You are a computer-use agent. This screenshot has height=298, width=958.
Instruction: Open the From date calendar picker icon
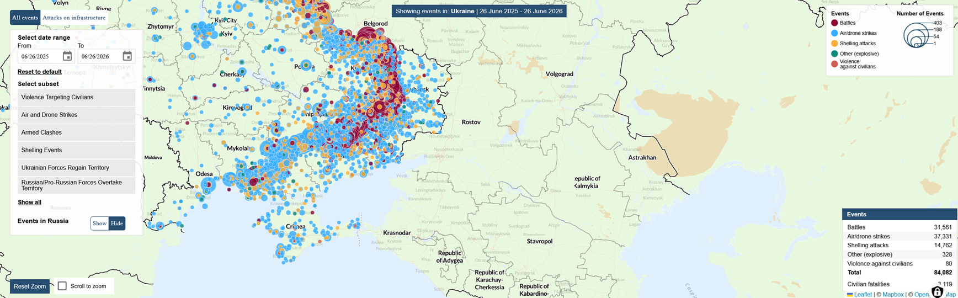pyautogui.click(x=67, y=56)
